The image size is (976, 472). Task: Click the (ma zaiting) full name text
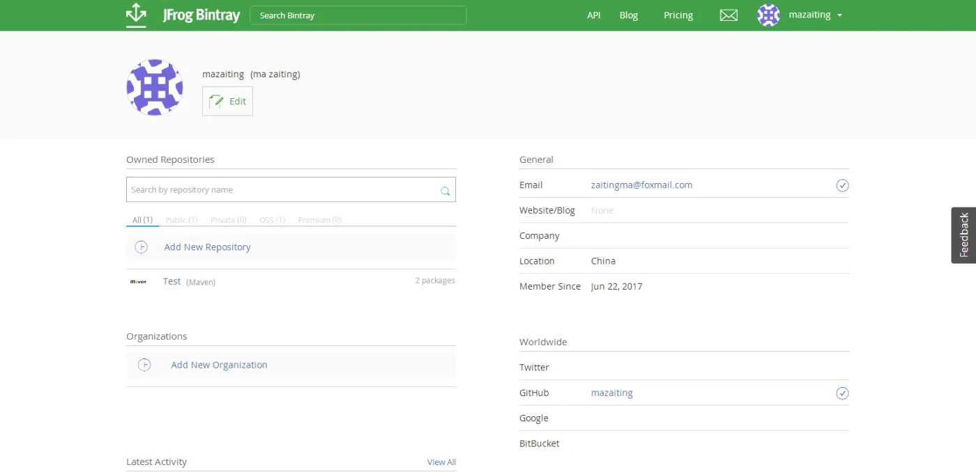(x=275, y=74)
